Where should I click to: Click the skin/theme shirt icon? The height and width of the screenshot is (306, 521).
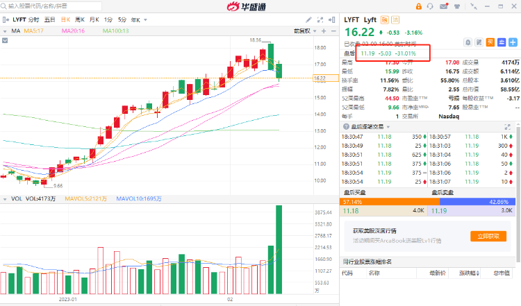coord(457,6)
